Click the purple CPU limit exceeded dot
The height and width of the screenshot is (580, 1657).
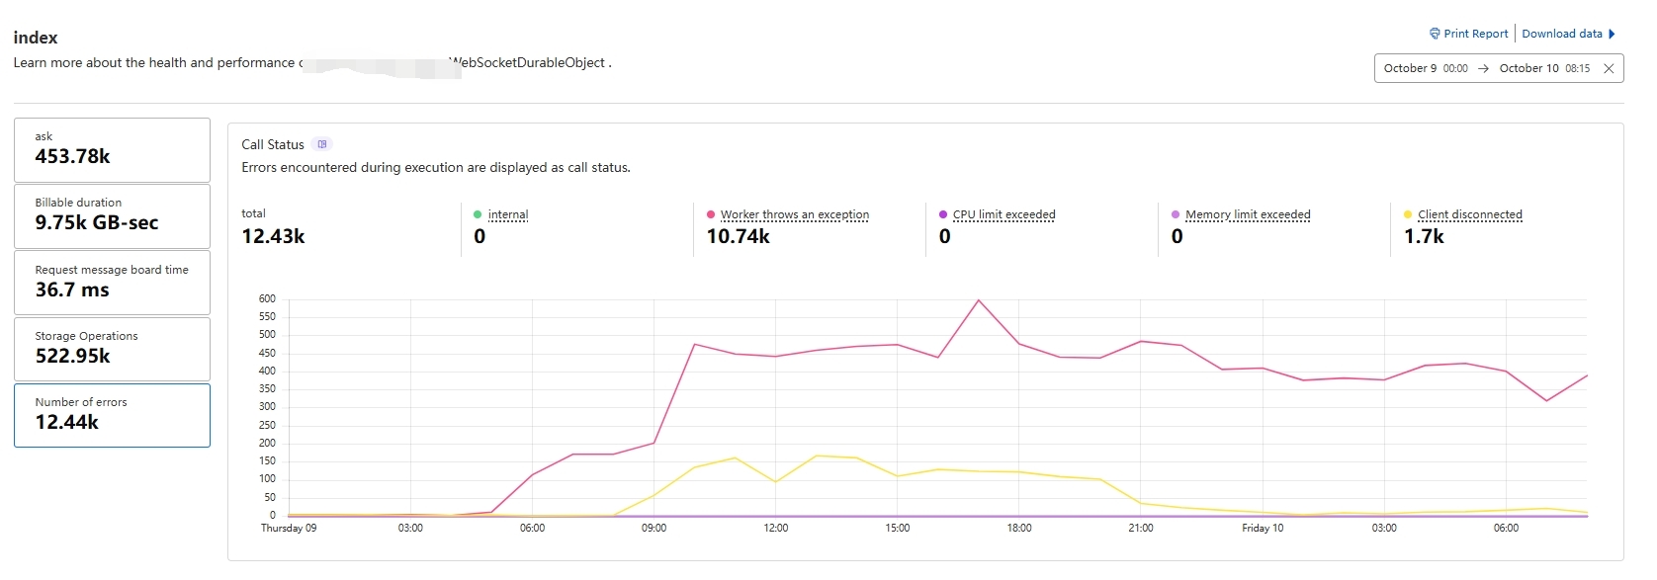tap(943, 214)
